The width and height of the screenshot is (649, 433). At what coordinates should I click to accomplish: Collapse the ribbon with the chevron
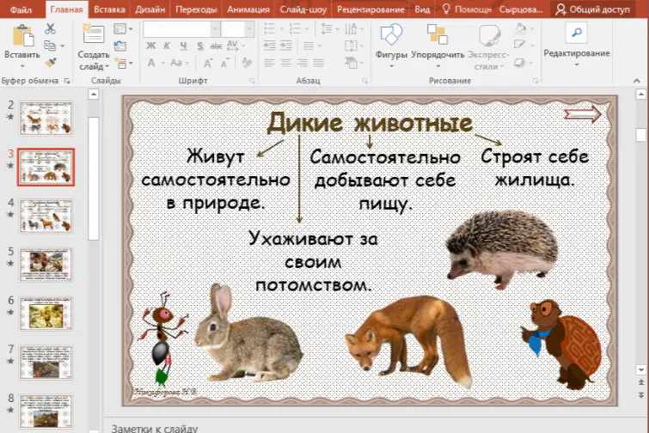coord(637,81)
